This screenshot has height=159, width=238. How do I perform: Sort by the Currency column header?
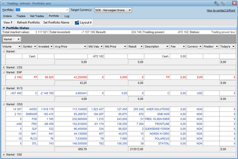point(193,47)
